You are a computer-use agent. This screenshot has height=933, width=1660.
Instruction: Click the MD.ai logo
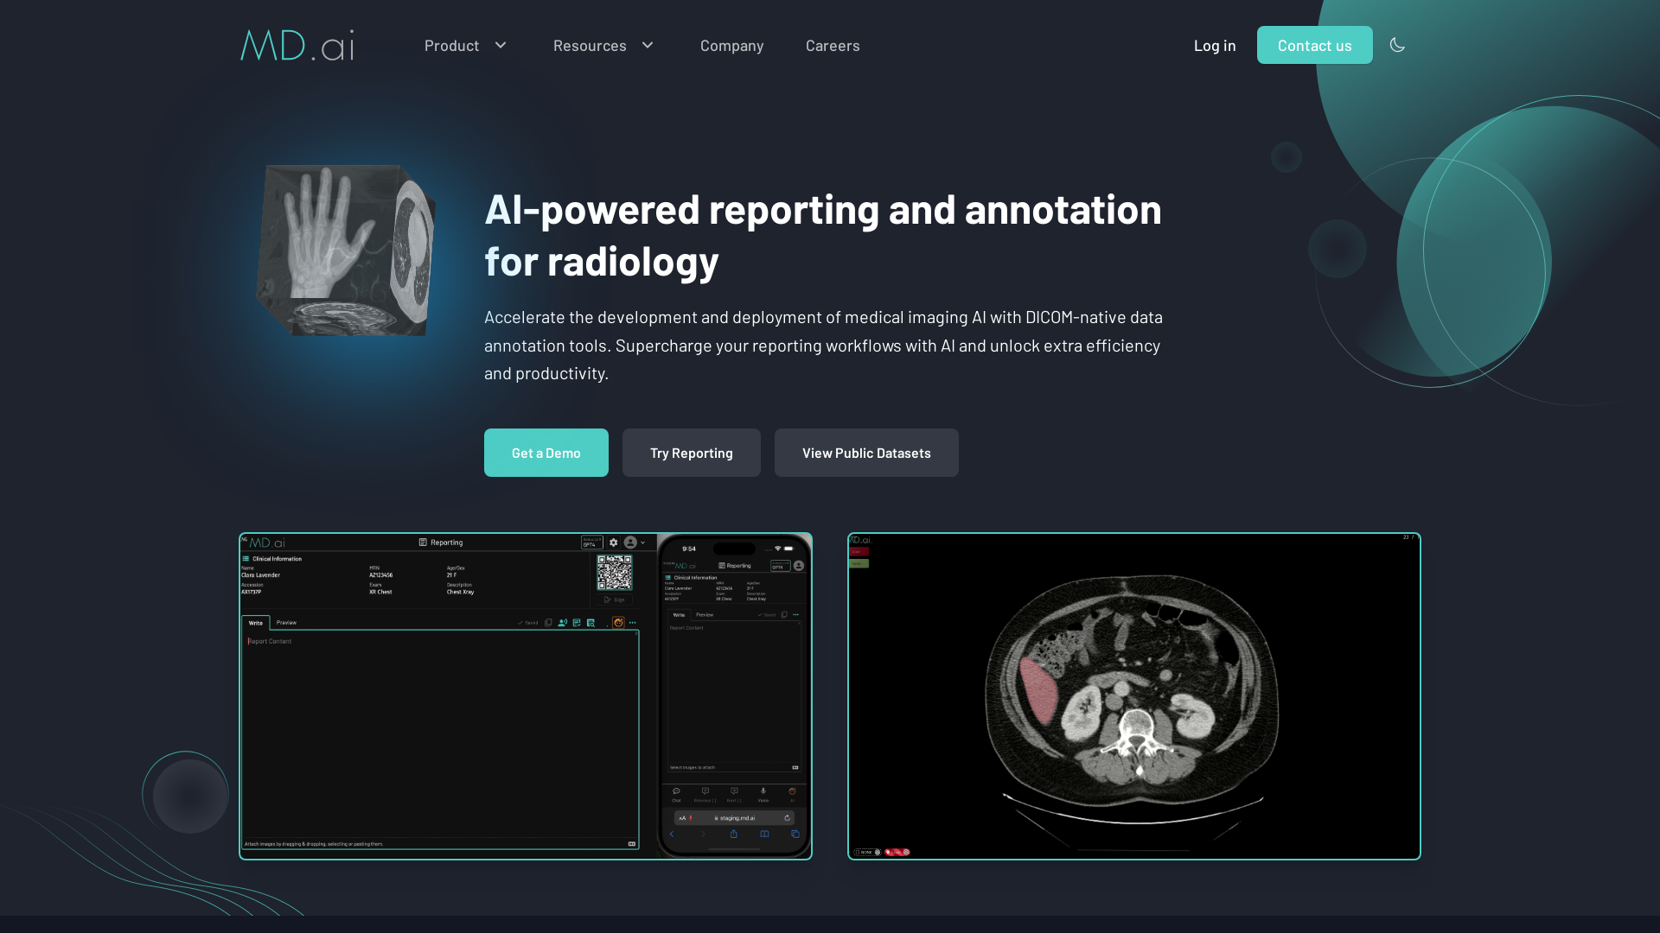[297, 45]
